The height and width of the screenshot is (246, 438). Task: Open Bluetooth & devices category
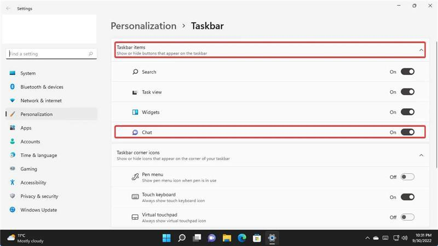51,87
